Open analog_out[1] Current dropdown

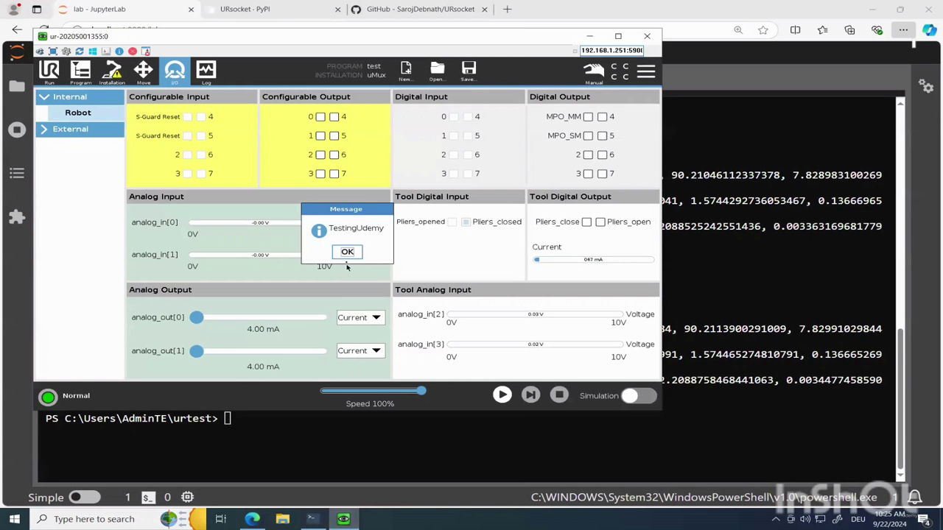(360, 350)
